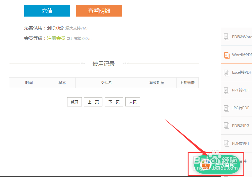Go to 下一页 next page
Screen dimensions: 252x177
point(114,102)
